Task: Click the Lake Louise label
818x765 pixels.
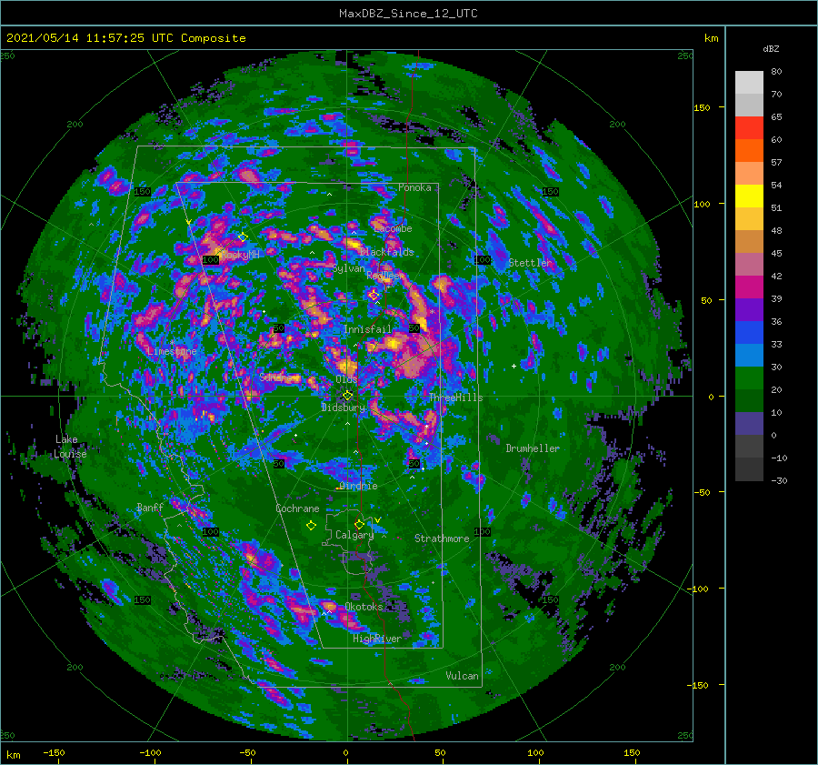Action: coord(70,447)
